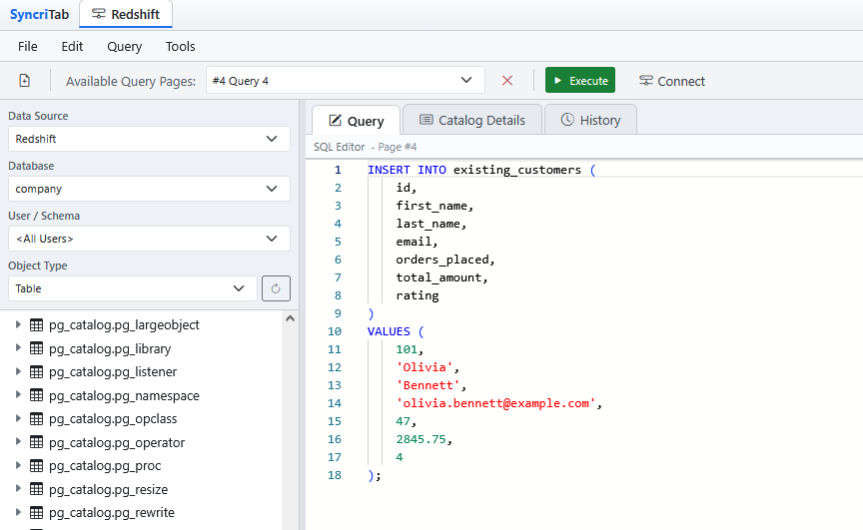Screen dimensions: 863x530
Task: Click table icon of pg_catalog.pg_library
Action: [x=36, y=348]
